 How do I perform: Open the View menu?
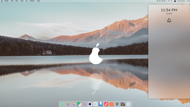tap(22, 1)
